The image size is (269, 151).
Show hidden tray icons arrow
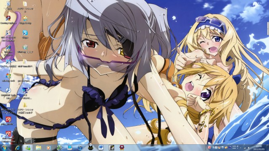tap(241, 148)
